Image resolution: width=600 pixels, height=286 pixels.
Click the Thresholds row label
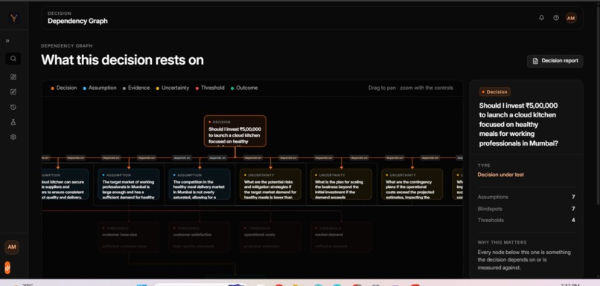pos(491,220)
